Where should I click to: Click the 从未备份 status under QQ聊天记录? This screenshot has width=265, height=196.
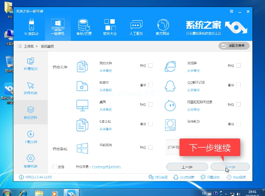coord(193,90)
